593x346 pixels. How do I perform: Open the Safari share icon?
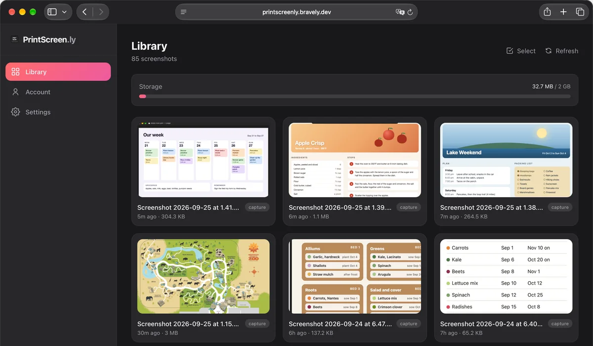tap(547, 12)
